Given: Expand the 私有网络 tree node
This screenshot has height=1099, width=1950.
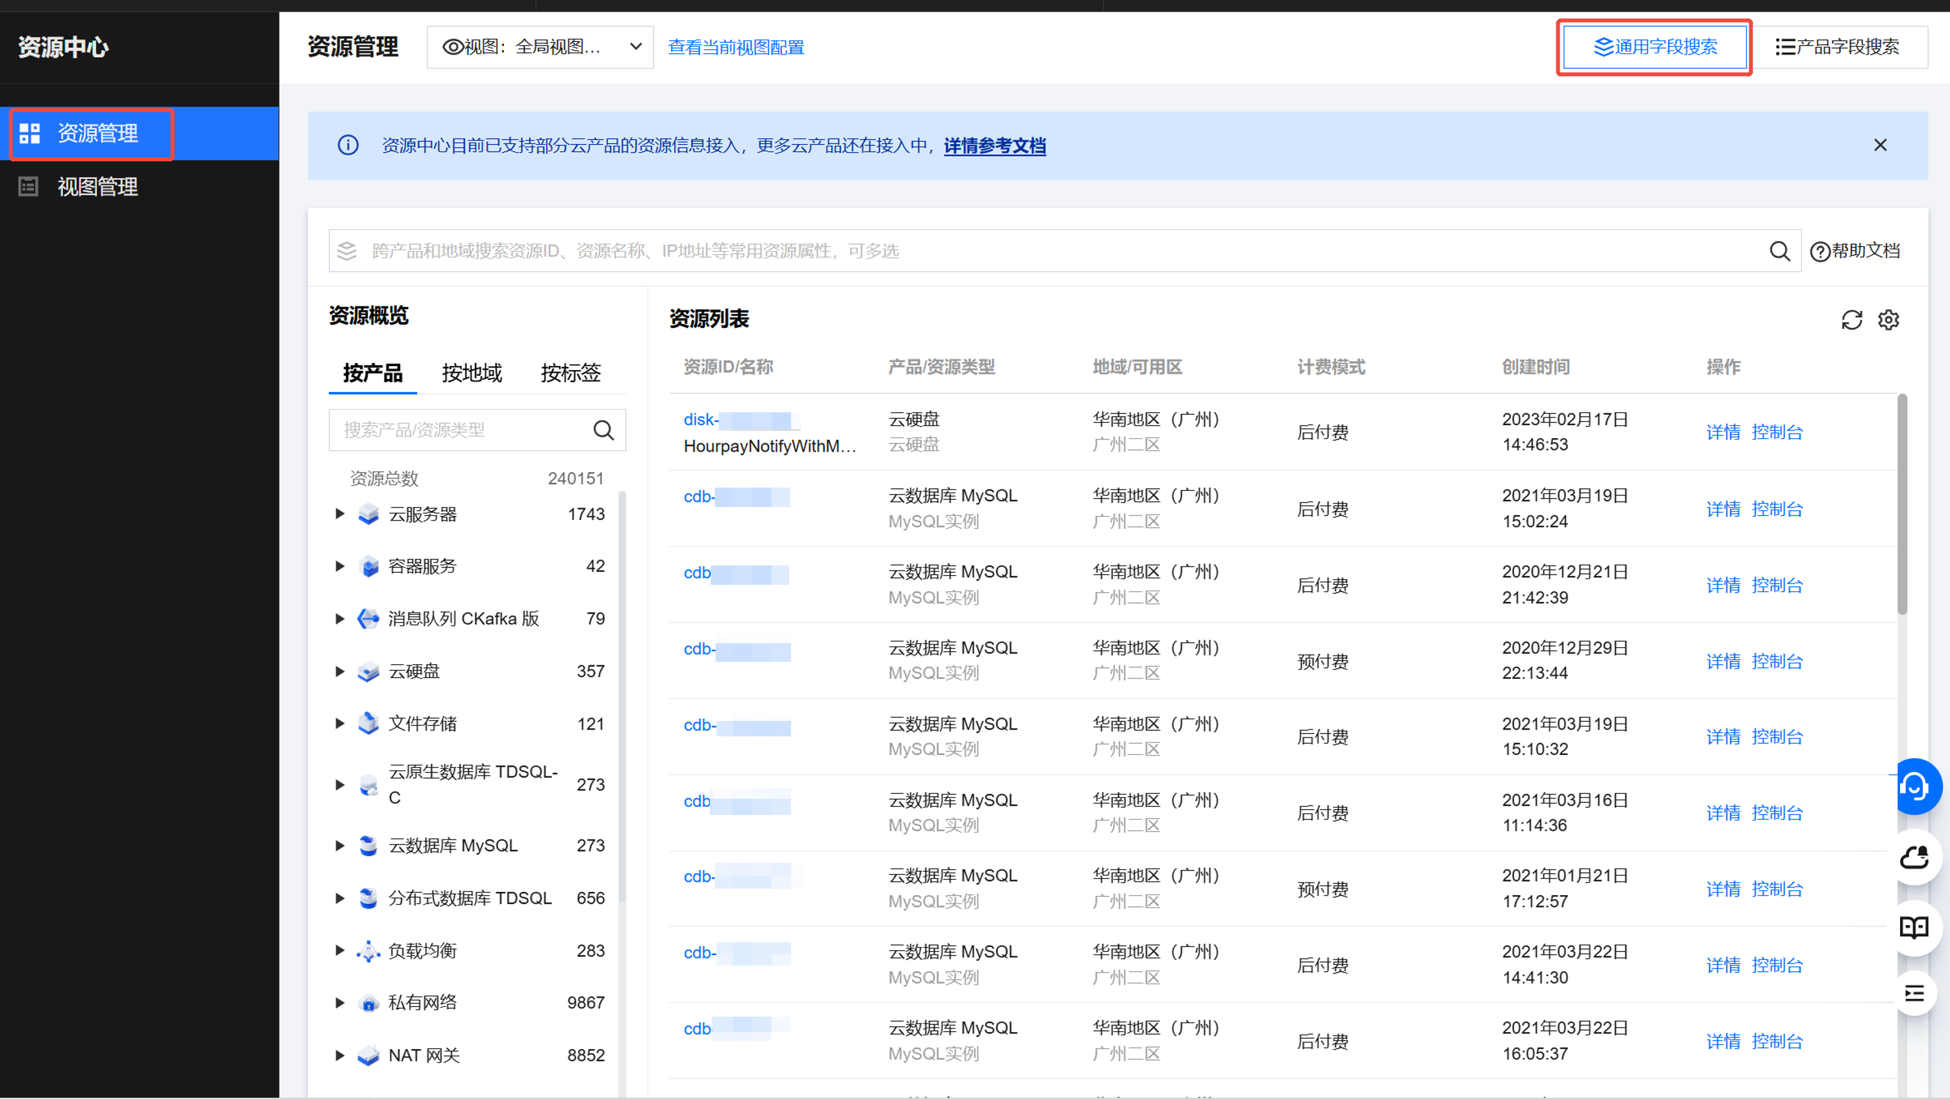Looking at the screenshot, I should click(340, 1003).
